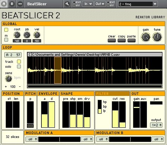Select the lp filter type

100,111
